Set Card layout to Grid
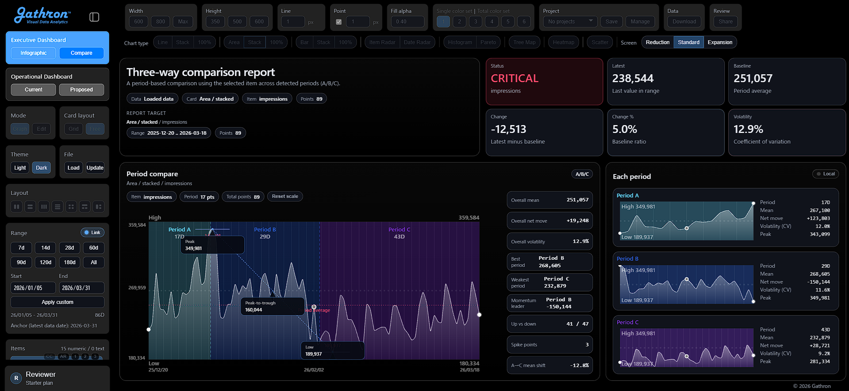 [73, 129]
